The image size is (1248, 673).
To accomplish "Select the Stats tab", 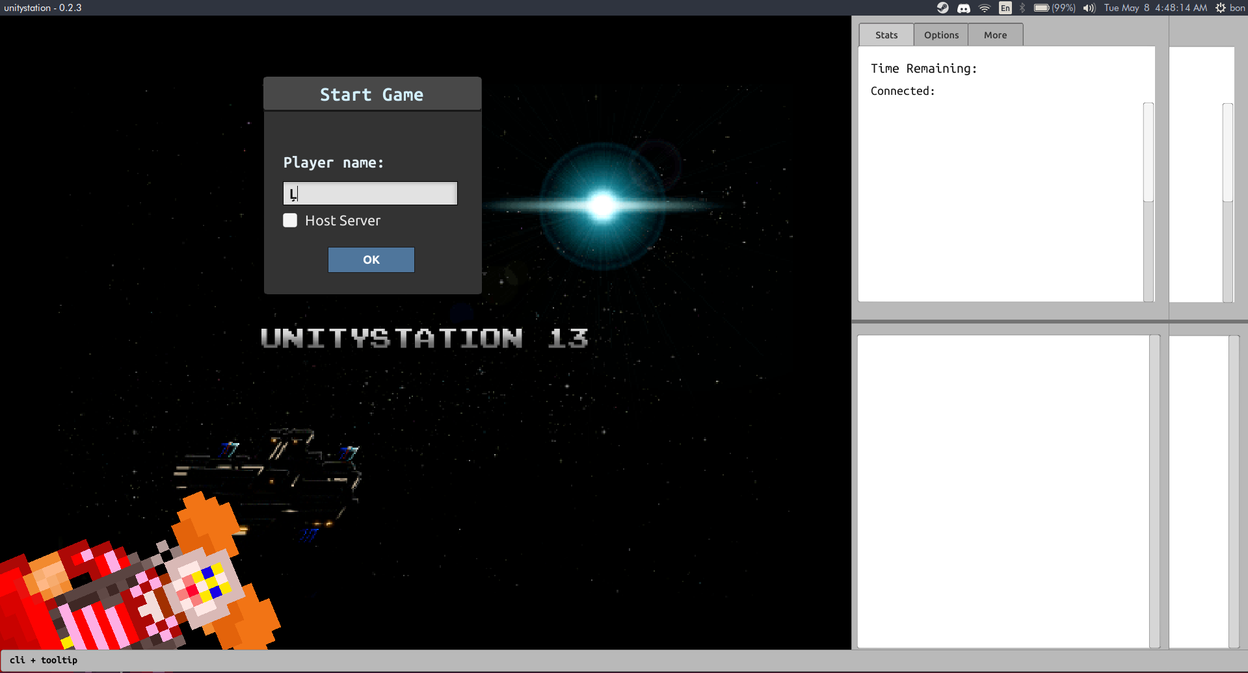I will [886, 34].
